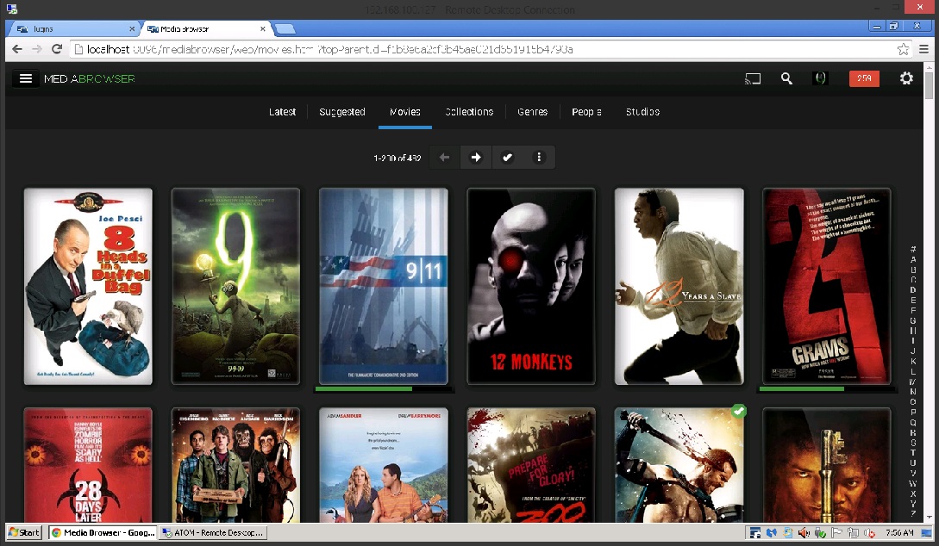The image size is (939, 546).
Task: Reload the page in Chrome
Action: 57,49
